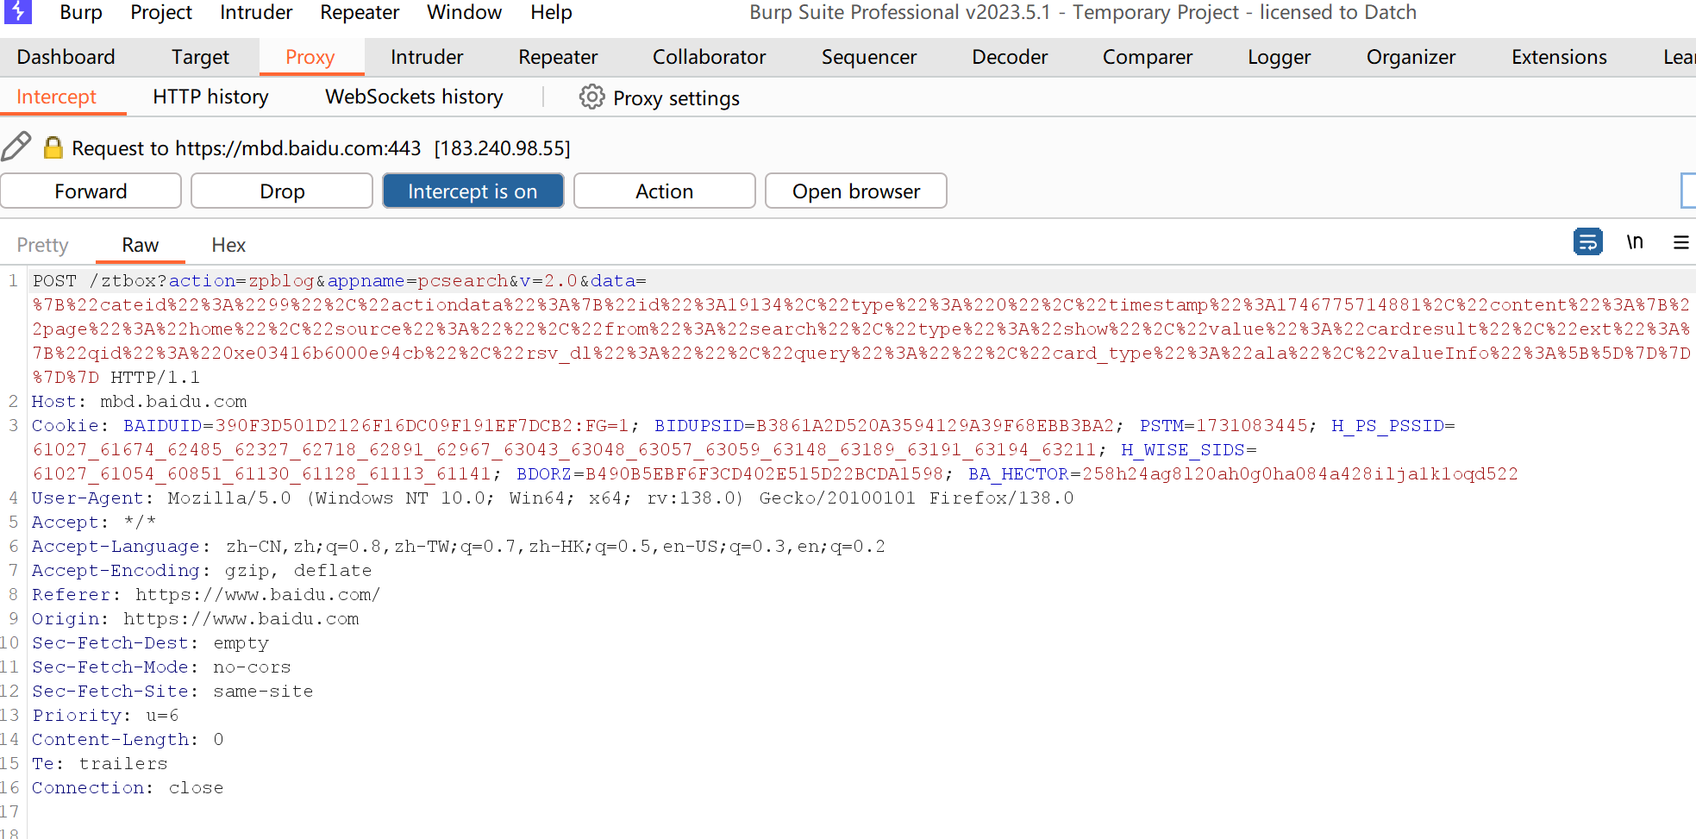This screenshot has height=839, width=1696.
Task: Switch to the Repeater tool tab
Action: point(558,57)
